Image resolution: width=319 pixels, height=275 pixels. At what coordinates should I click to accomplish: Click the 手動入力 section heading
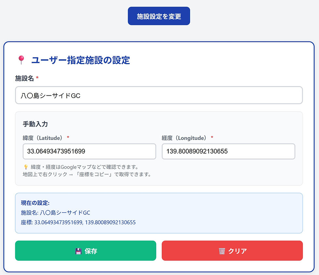coord(35,124)
